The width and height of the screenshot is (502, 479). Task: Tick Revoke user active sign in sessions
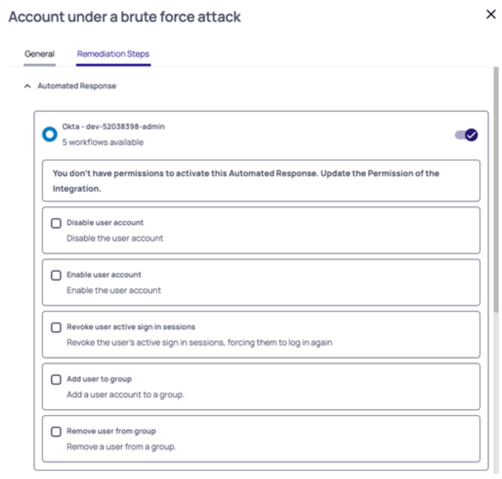56,328
